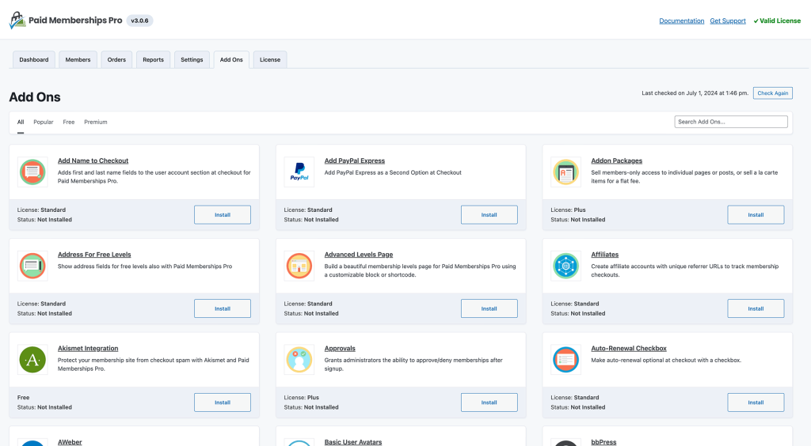Screen dimensions: 811x446
Task: Focus the Search Add Ons field
Action: pos(731,122)
